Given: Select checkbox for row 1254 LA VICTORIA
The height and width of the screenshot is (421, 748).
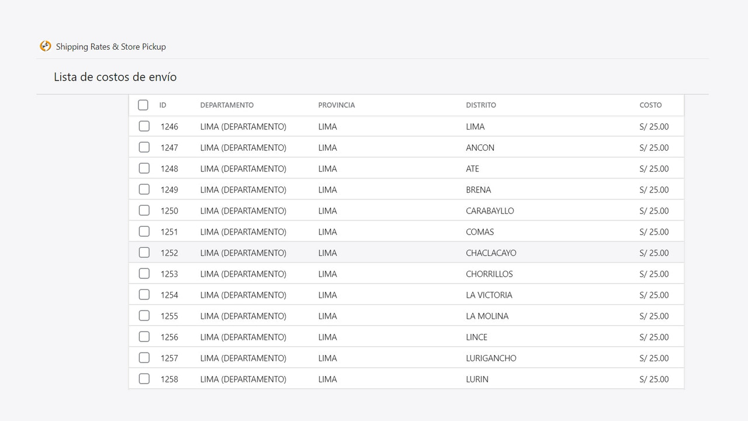Looking at the screenshot, I should coord(144,295).
